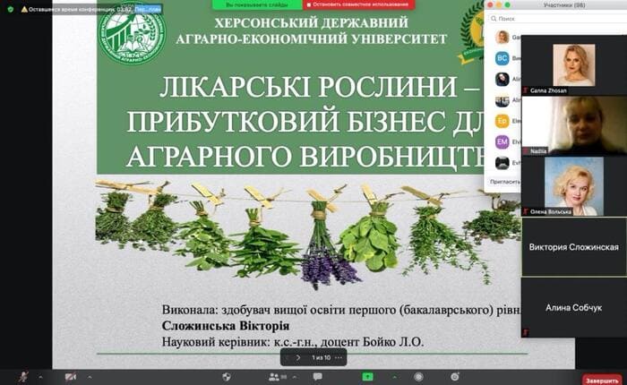Screen dimensions: 627x385
Task: Click the magnifier icon in participants search
Action: [494, 19]
